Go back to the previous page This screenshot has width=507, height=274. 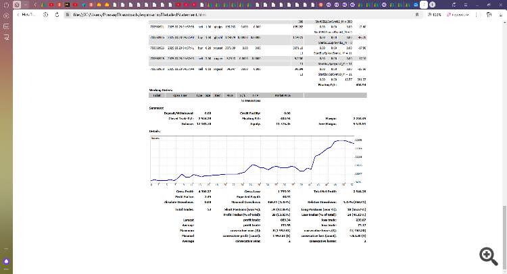pos(18,14)
